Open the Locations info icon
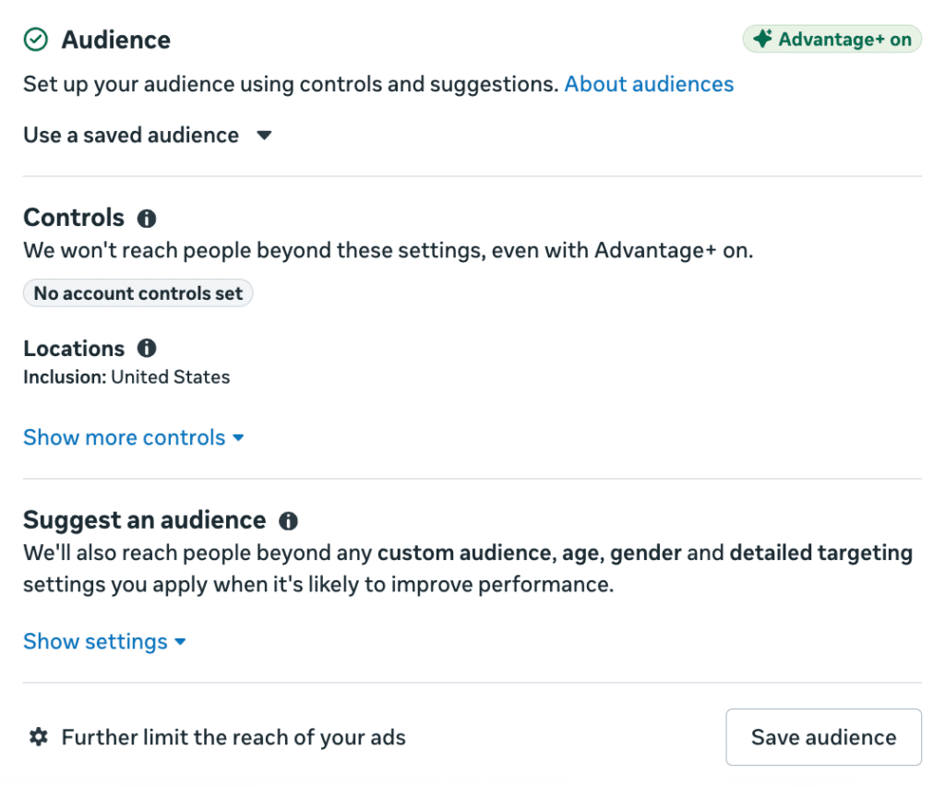 (147, 348)
